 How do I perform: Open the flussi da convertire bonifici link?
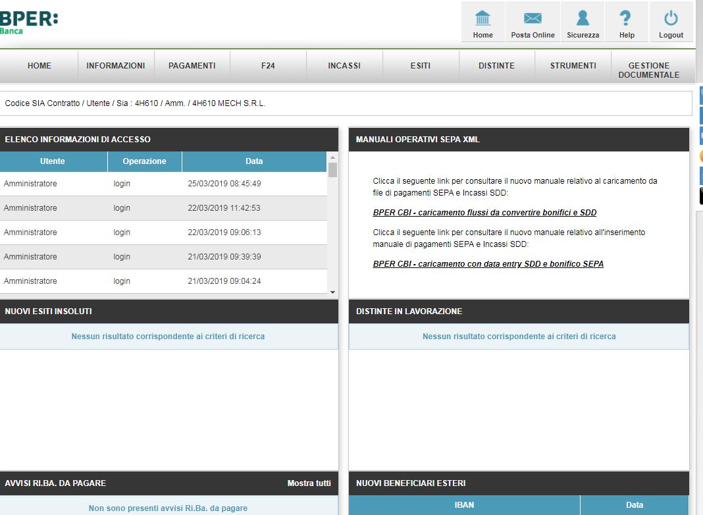[x=484, y=213]
